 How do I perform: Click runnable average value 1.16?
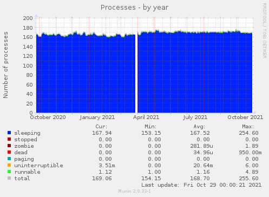[x=203, y=172]
